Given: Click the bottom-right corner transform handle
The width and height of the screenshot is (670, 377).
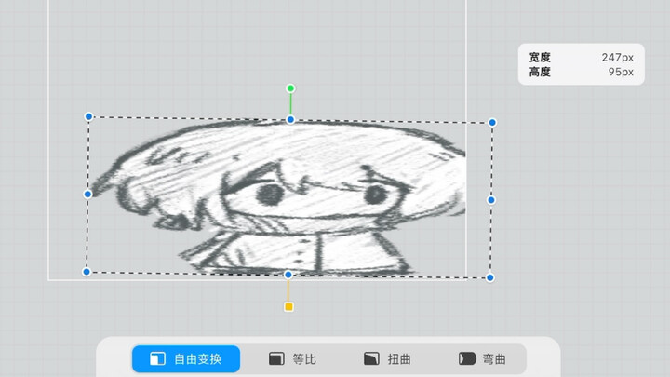Looking at the screenshot, I should (490, 277).
